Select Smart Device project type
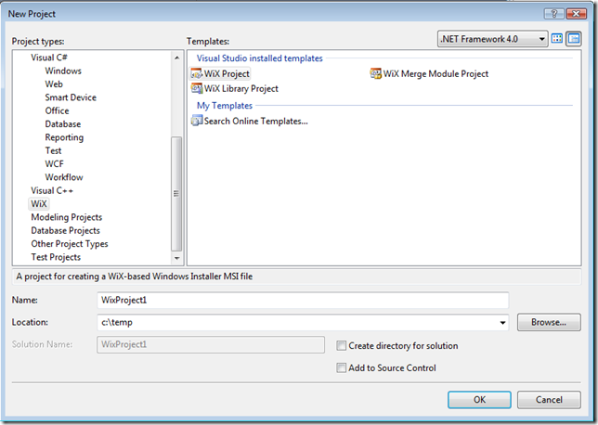Viewport: 598px width, 425px height. [x=71, y=97]
